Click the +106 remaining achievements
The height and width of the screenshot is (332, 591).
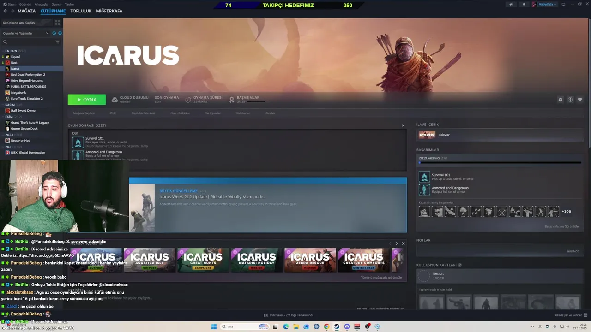coord(567,212)
